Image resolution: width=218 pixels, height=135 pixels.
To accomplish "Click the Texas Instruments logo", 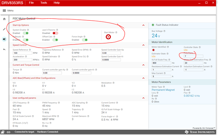I will point(200,132).
